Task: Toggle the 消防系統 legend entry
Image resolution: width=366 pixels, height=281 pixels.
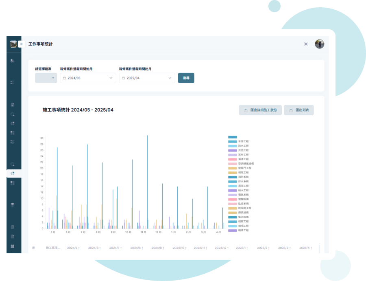Action: [x=244, y=177]
